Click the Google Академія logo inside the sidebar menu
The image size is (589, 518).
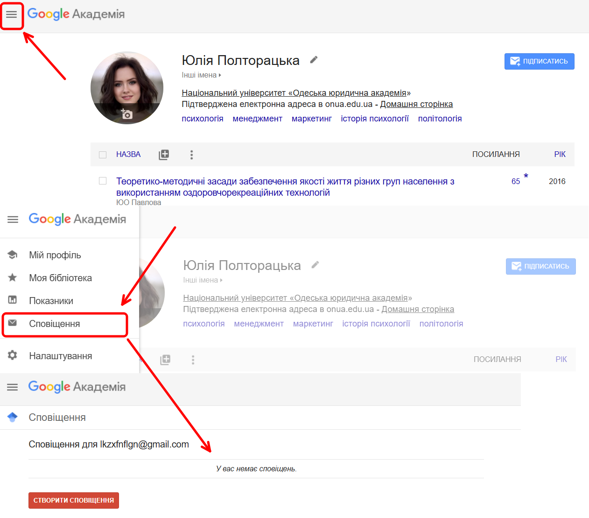click(x=77, y=219)
